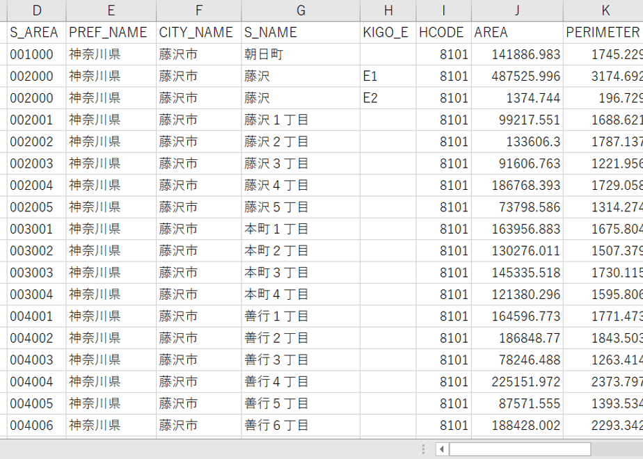Viewport: 643px width, 459px height.
Task: Select the cell 本町４丁目
Action: coord(301,294)
